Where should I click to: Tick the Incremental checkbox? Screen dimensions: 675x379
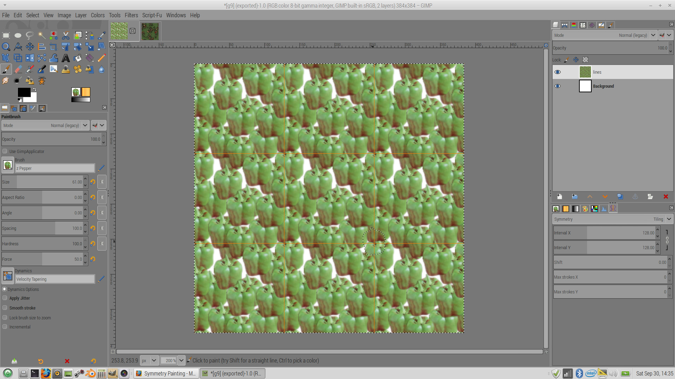click(x=5, y=327)
